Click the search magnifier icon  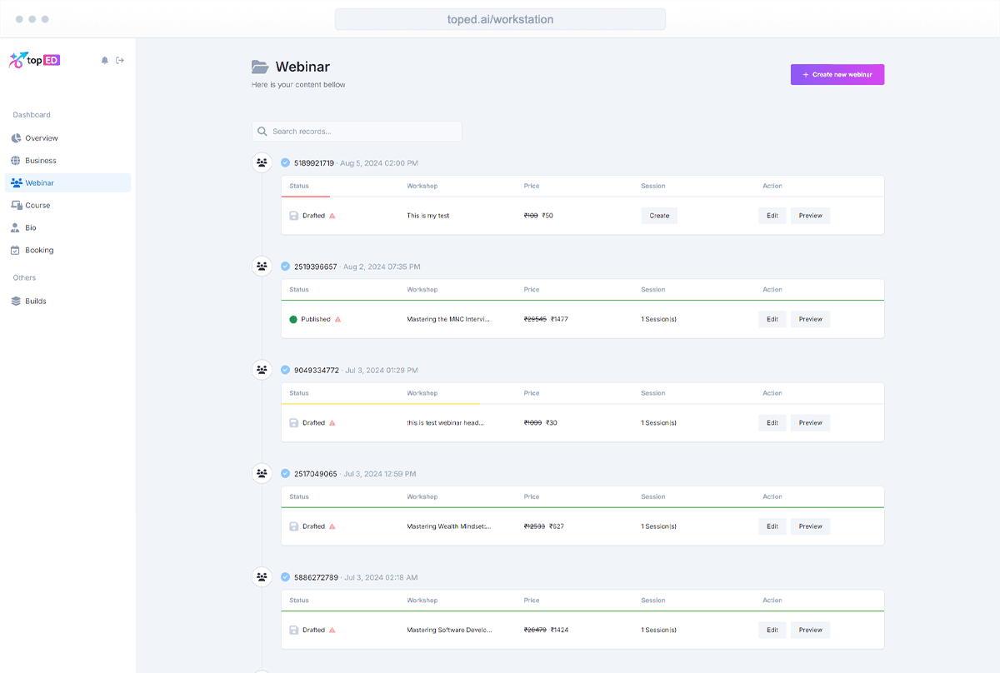262,132
